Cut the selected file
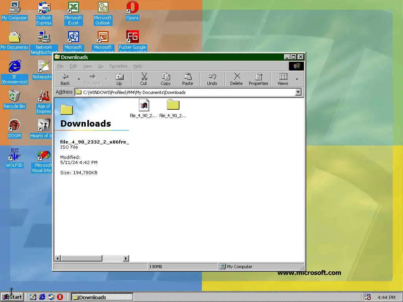403x302 pixels. click(144, 79)
